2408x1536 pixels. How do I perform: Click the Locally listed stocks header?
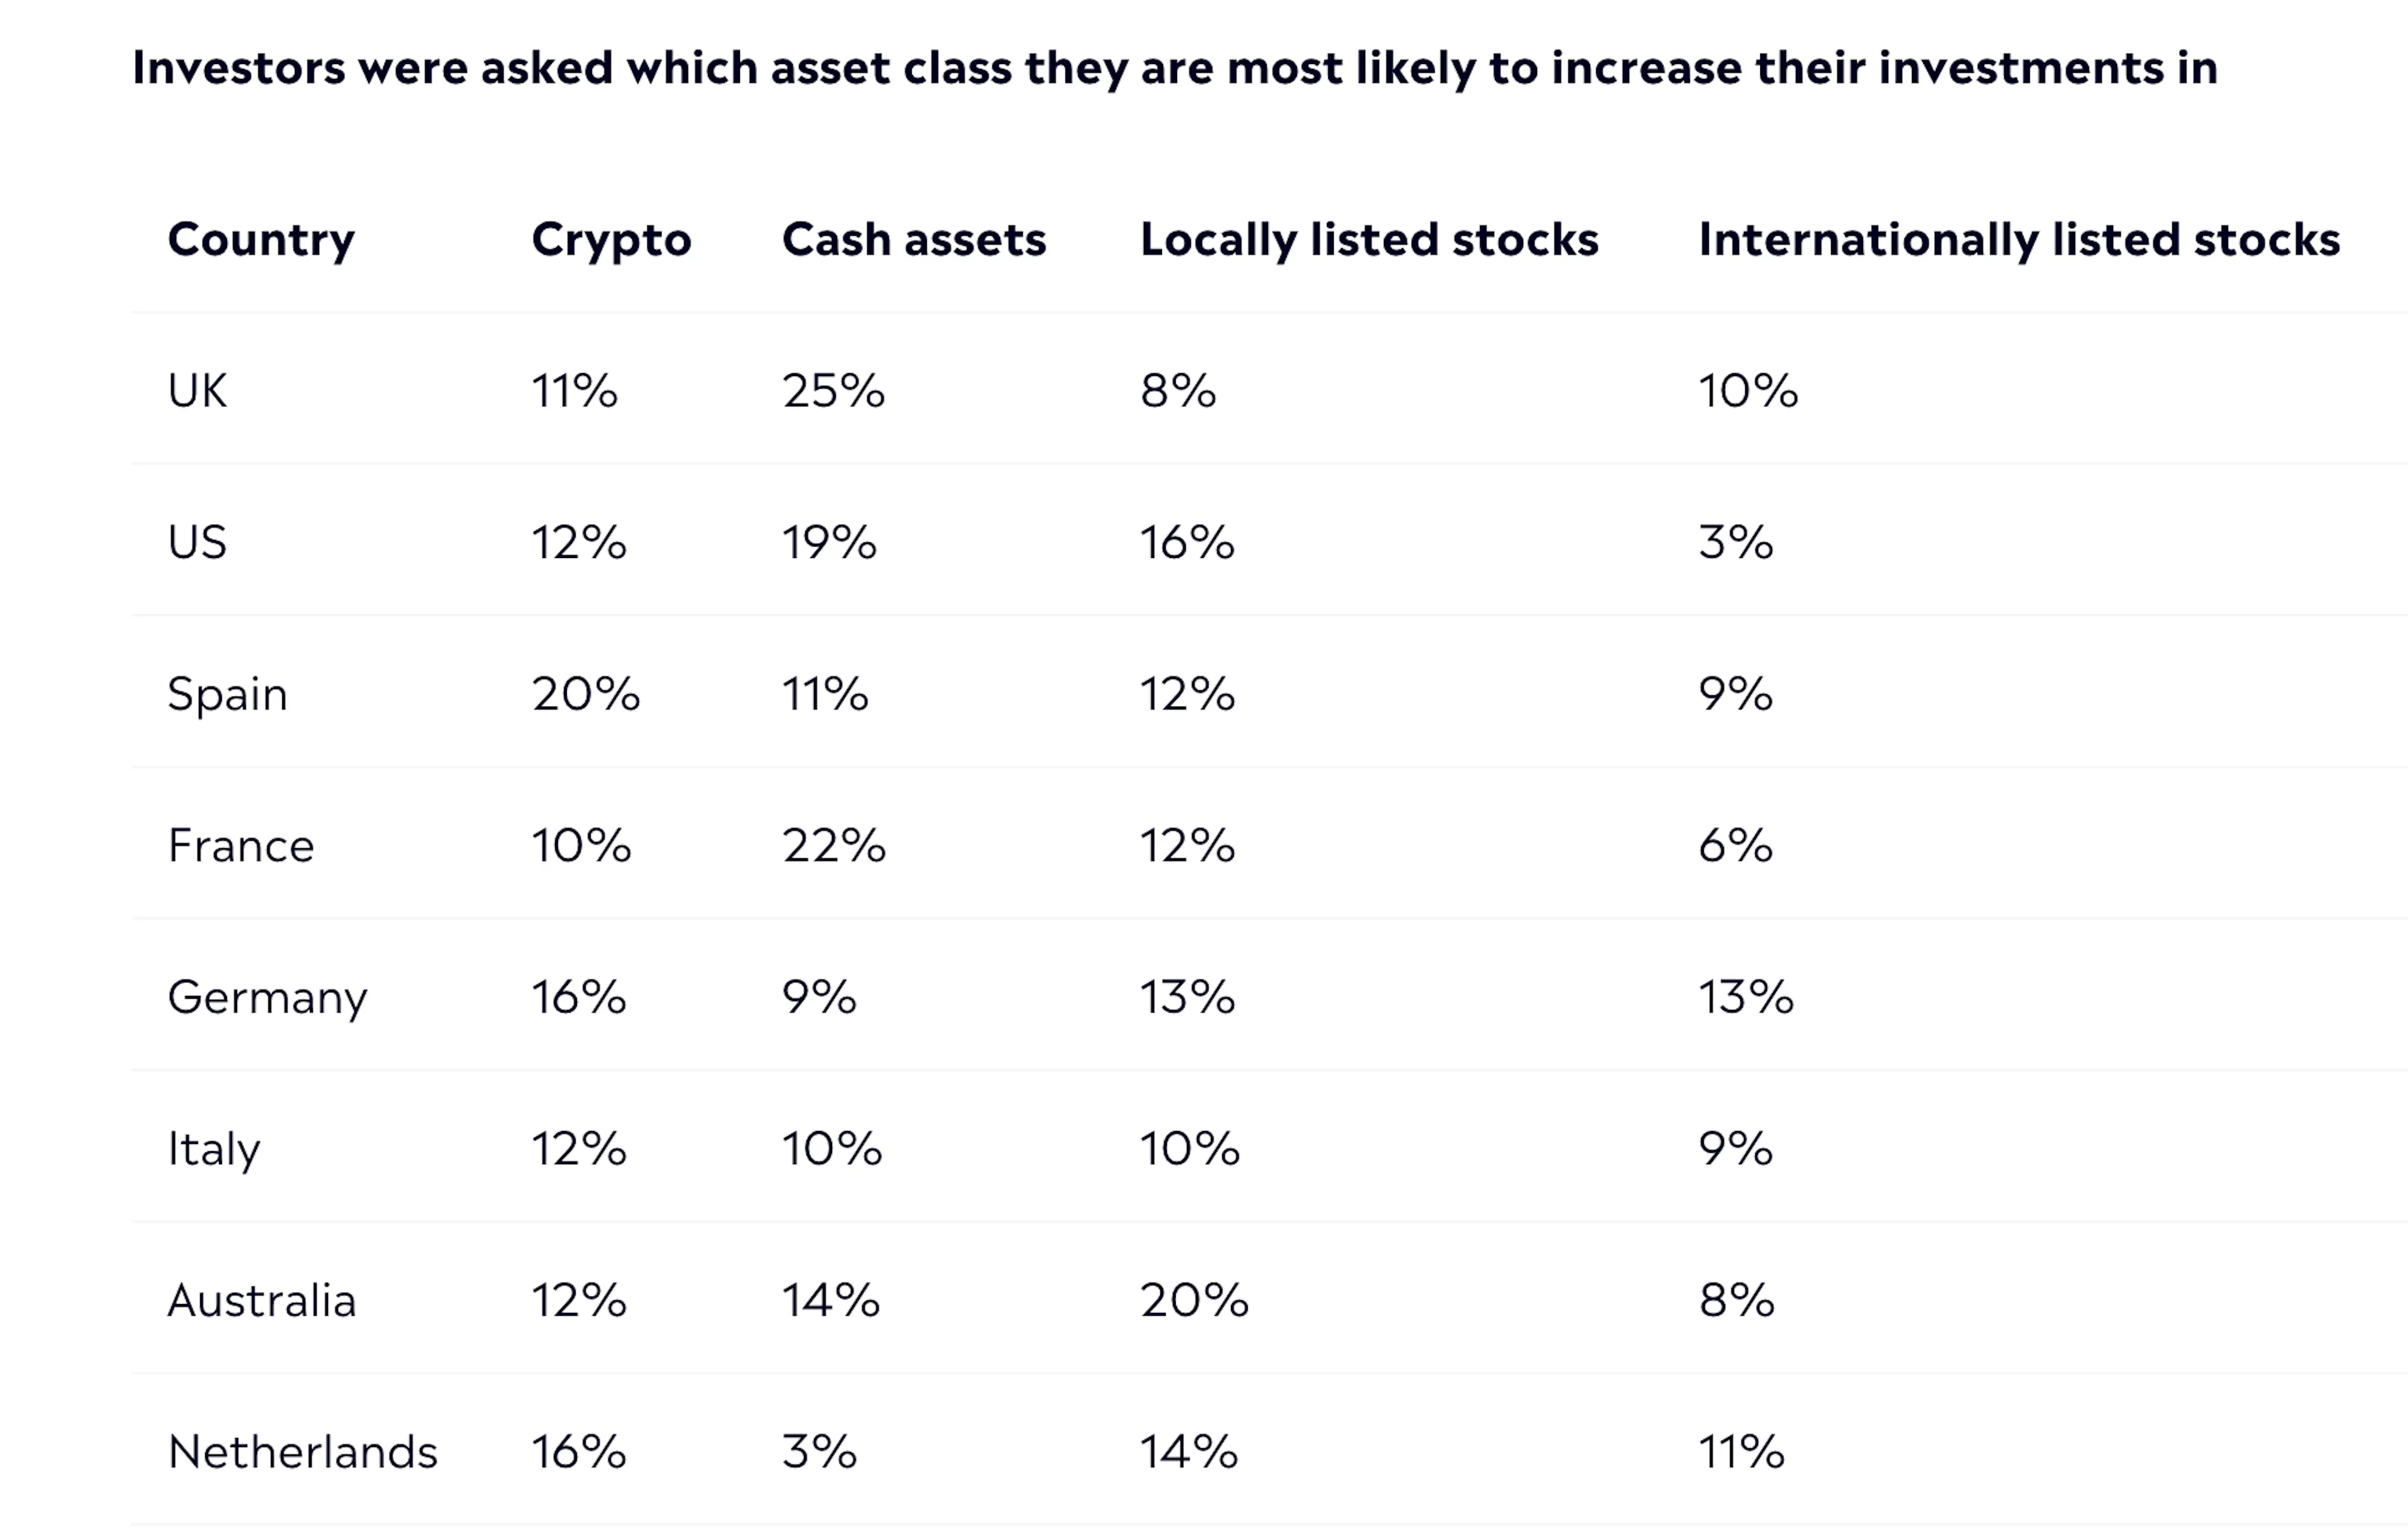click(1369, 240)
